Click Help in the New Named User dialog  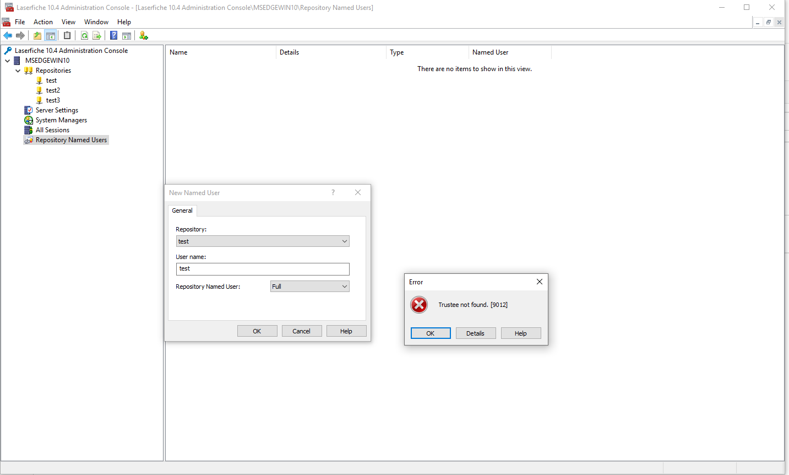pyautogui.click(x=346, y=331)
